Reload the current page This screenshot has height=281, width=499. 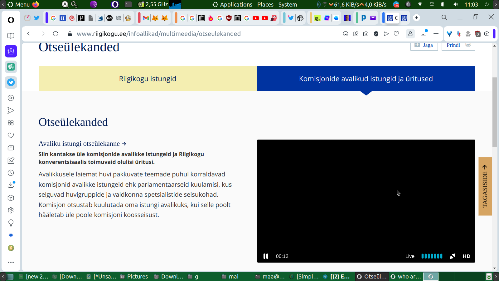click(56, 34)
